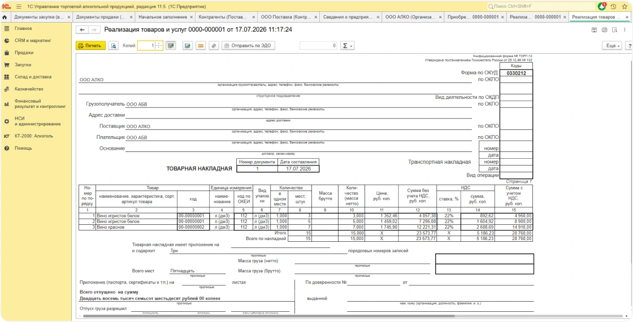This screenshot has width=633, height=322.
Task: Click the word Пятнадцать near Всего мест
Action: pos(183,271)
